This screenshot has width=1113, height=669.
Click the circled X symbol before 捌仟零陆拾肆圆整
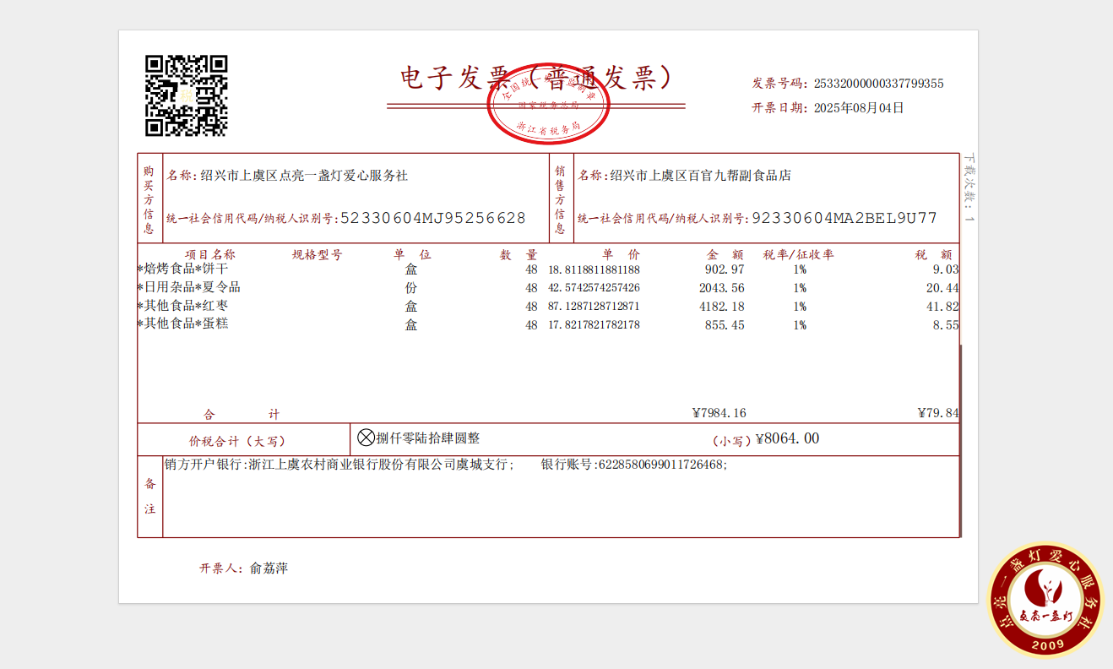[x=366, y=438]
